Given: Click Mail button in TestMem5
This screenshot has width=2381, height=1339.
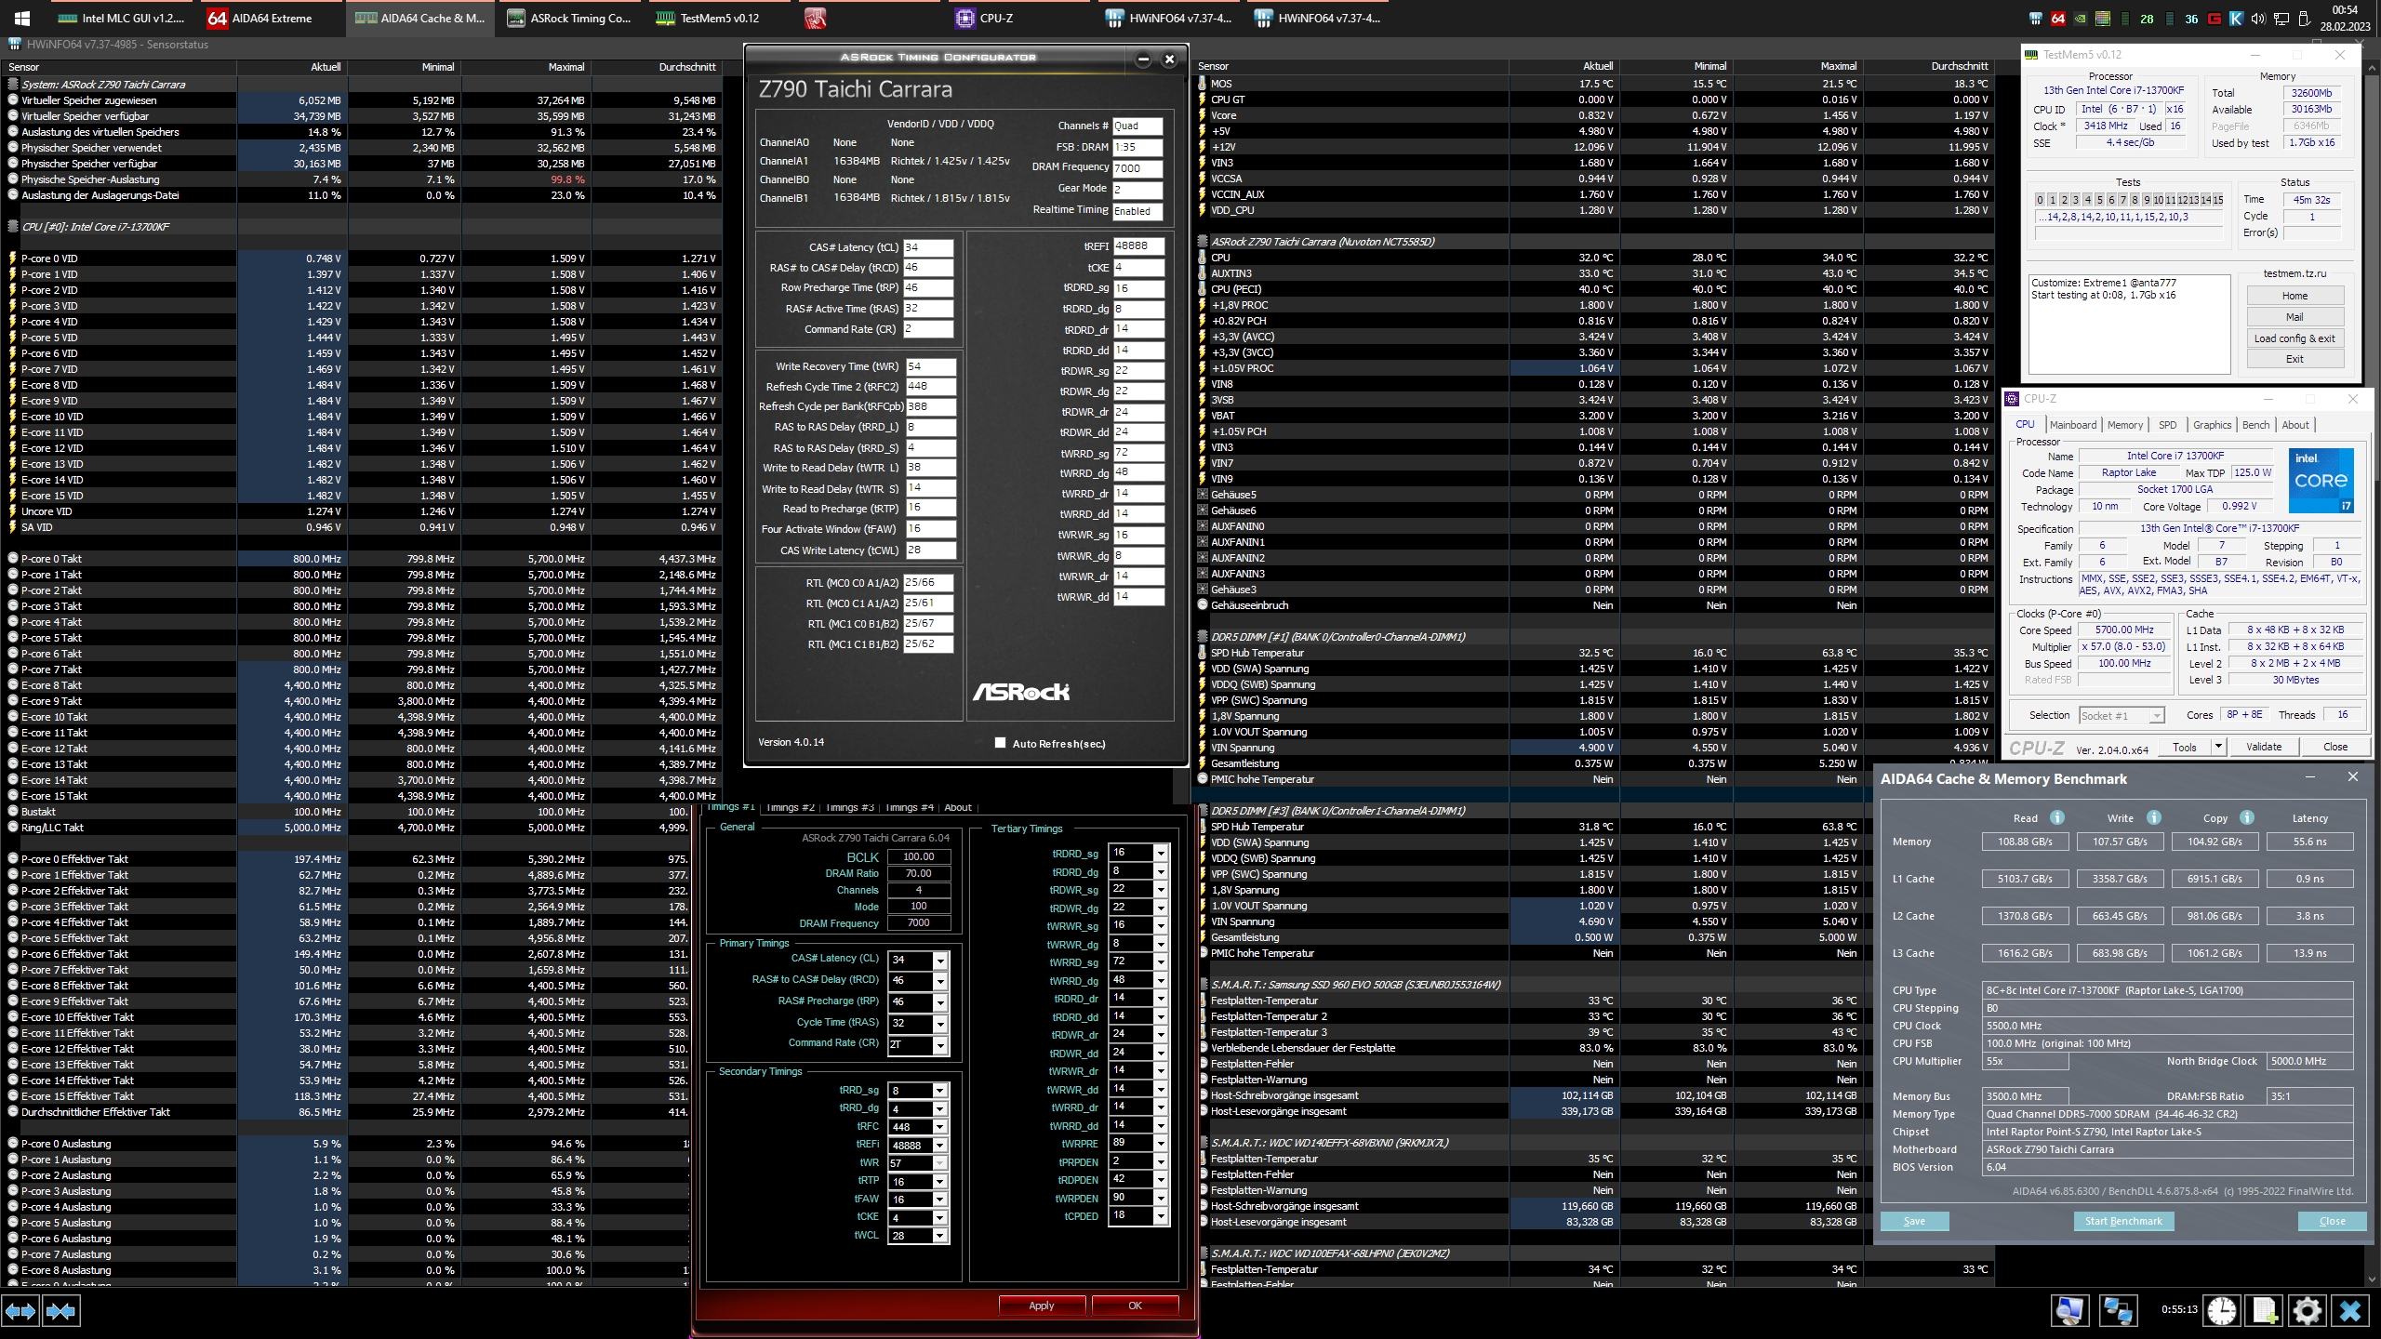Looking at the screenshot, I should [2295, 317].
